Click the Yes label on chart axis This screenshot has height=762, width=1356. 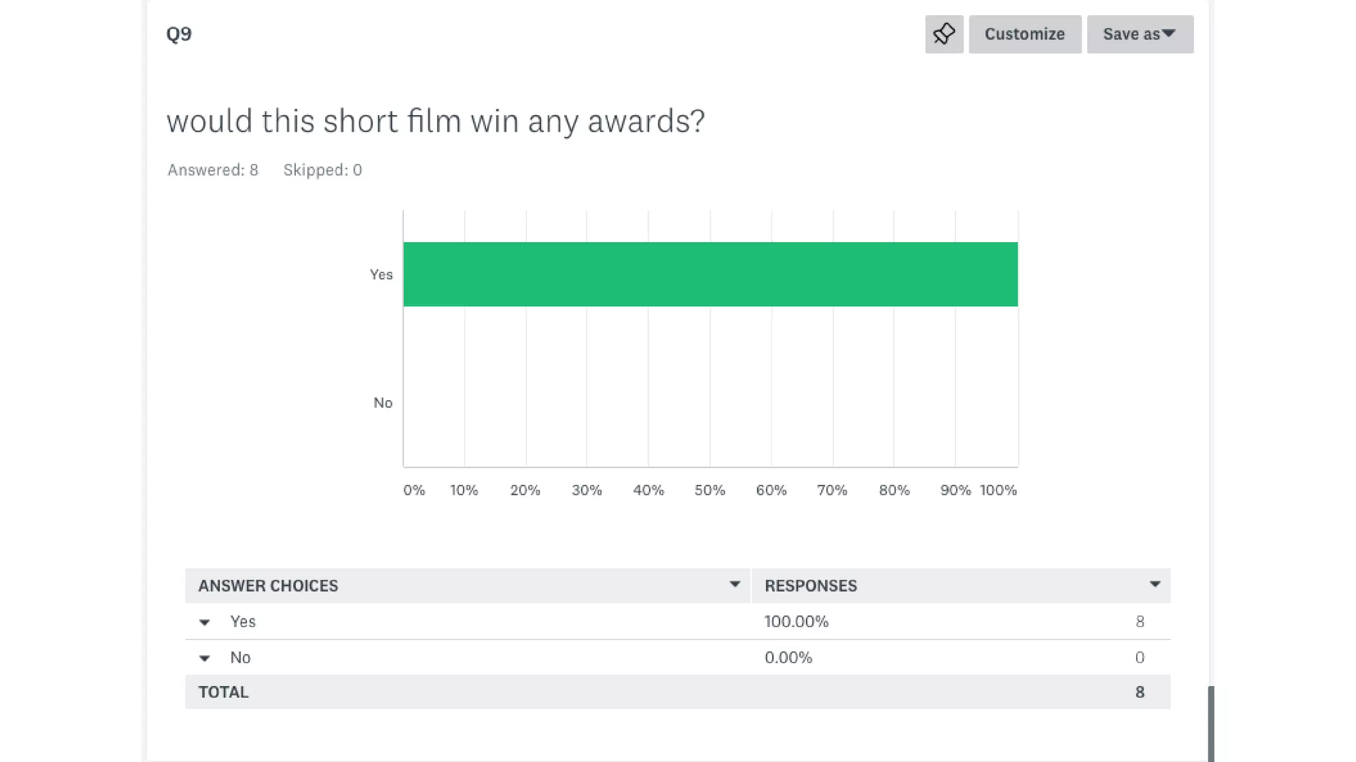pos(381,275)
